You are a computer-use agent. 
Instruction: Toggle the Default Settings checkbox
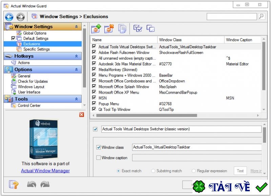point(13,38)
